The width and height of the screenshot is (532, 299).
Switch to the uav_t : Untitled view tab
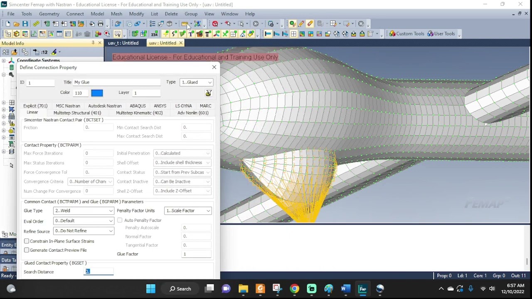coord(123,43)
